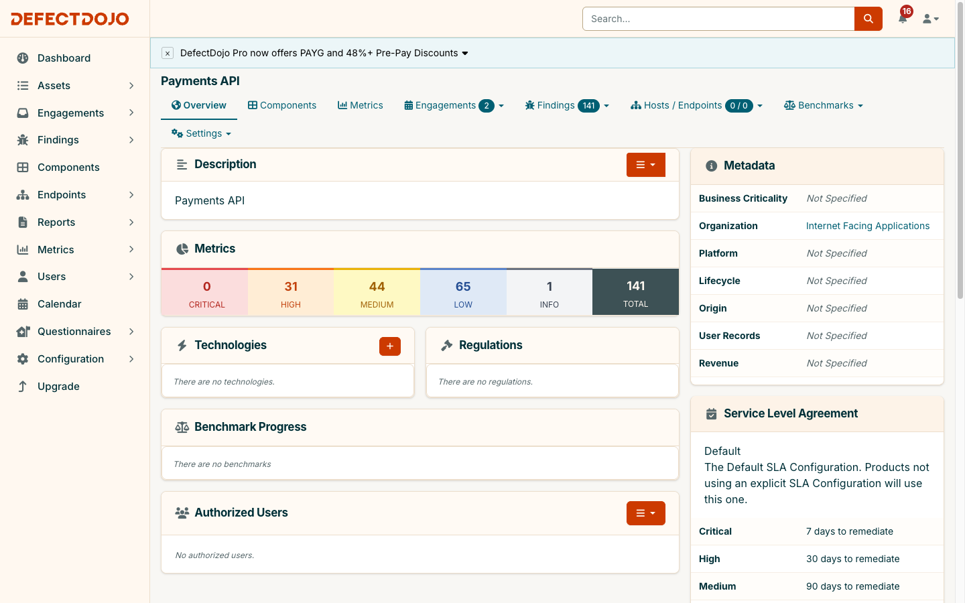Expand the DefectDojo Pro banner caret
965x603 pixels.
[x=465, y=54]
